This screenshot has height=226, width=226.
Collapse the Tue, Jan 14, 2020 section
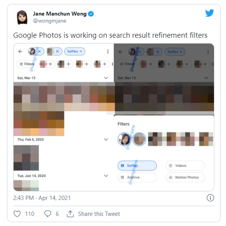pyautogui.click(x=106, y=176)
